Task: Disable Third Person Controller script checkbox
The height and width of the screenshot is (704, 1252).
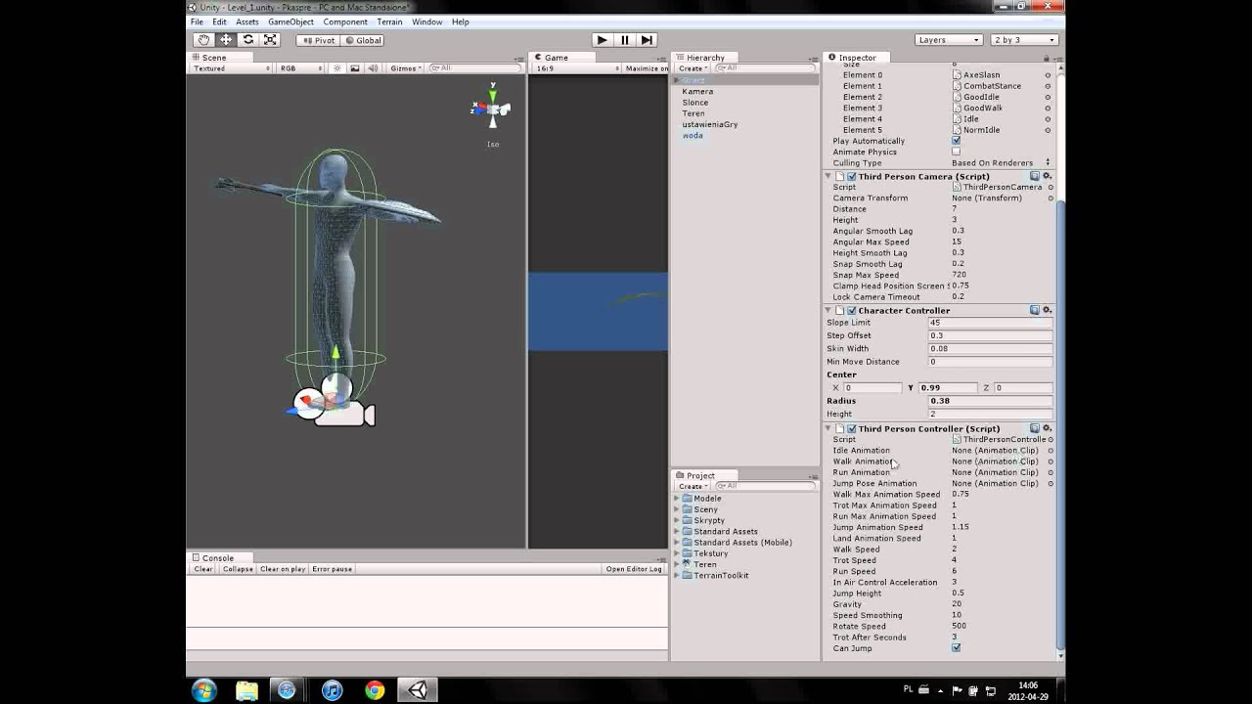Action: [851, 429]
